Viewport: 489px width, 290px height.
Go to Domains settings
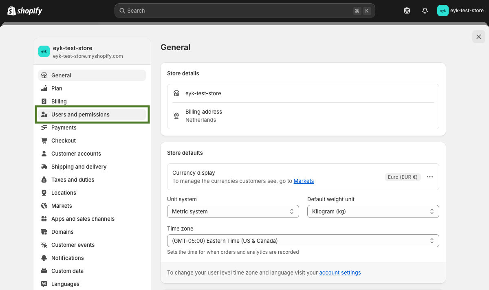point(92,232)
